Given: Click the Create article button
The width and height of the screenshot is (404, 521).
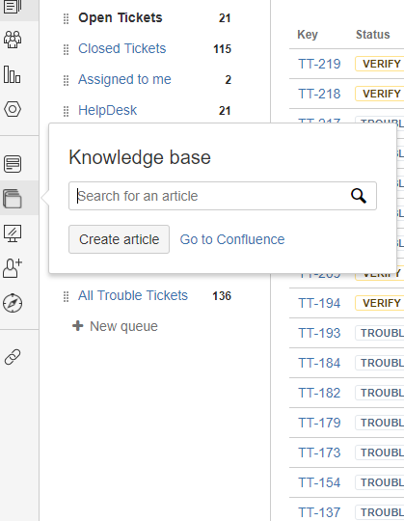Looking at the screenshot, I should [x=119, y=239].
